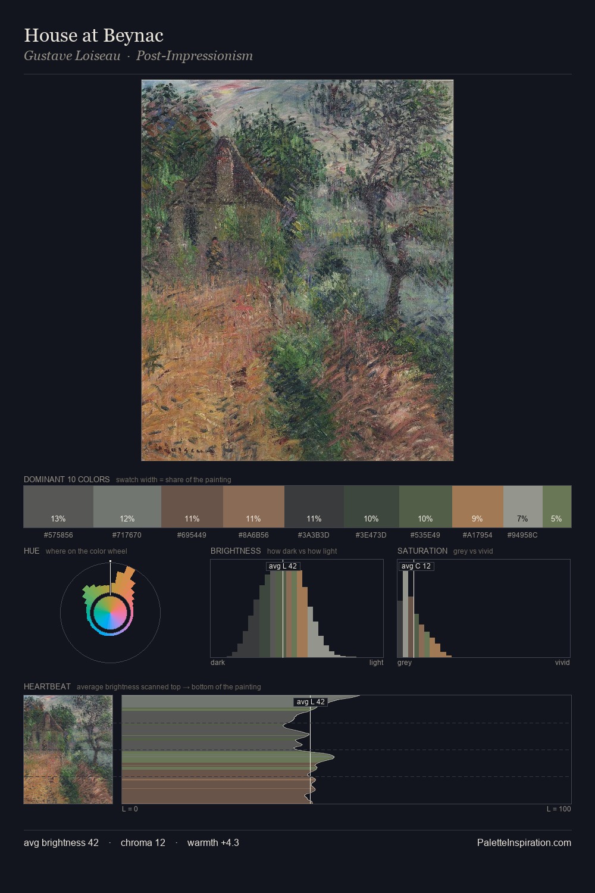Click the hex code #717670

(x=127, y=535)
